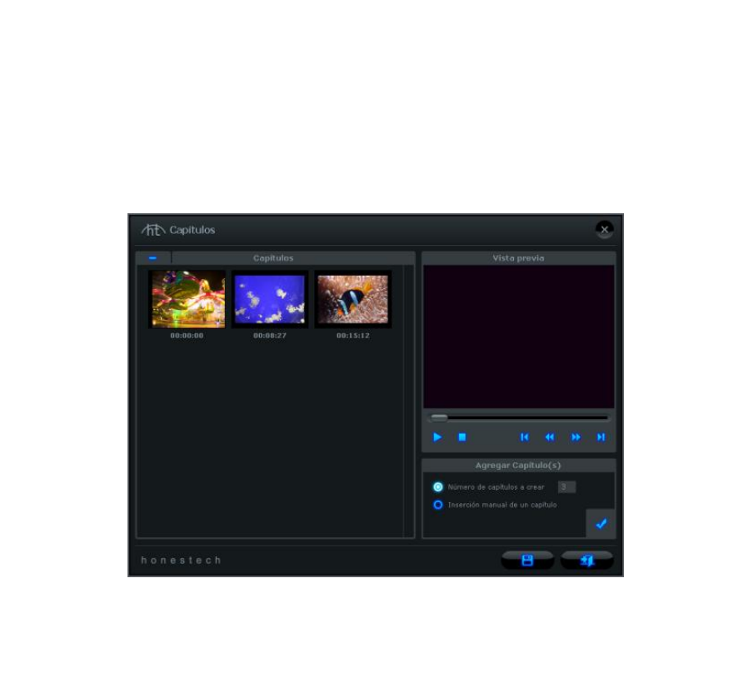Click the 00:00:00 chapter timestamp
The height and width of the screenshot is (673, 744).
click(x=187, y=336)
